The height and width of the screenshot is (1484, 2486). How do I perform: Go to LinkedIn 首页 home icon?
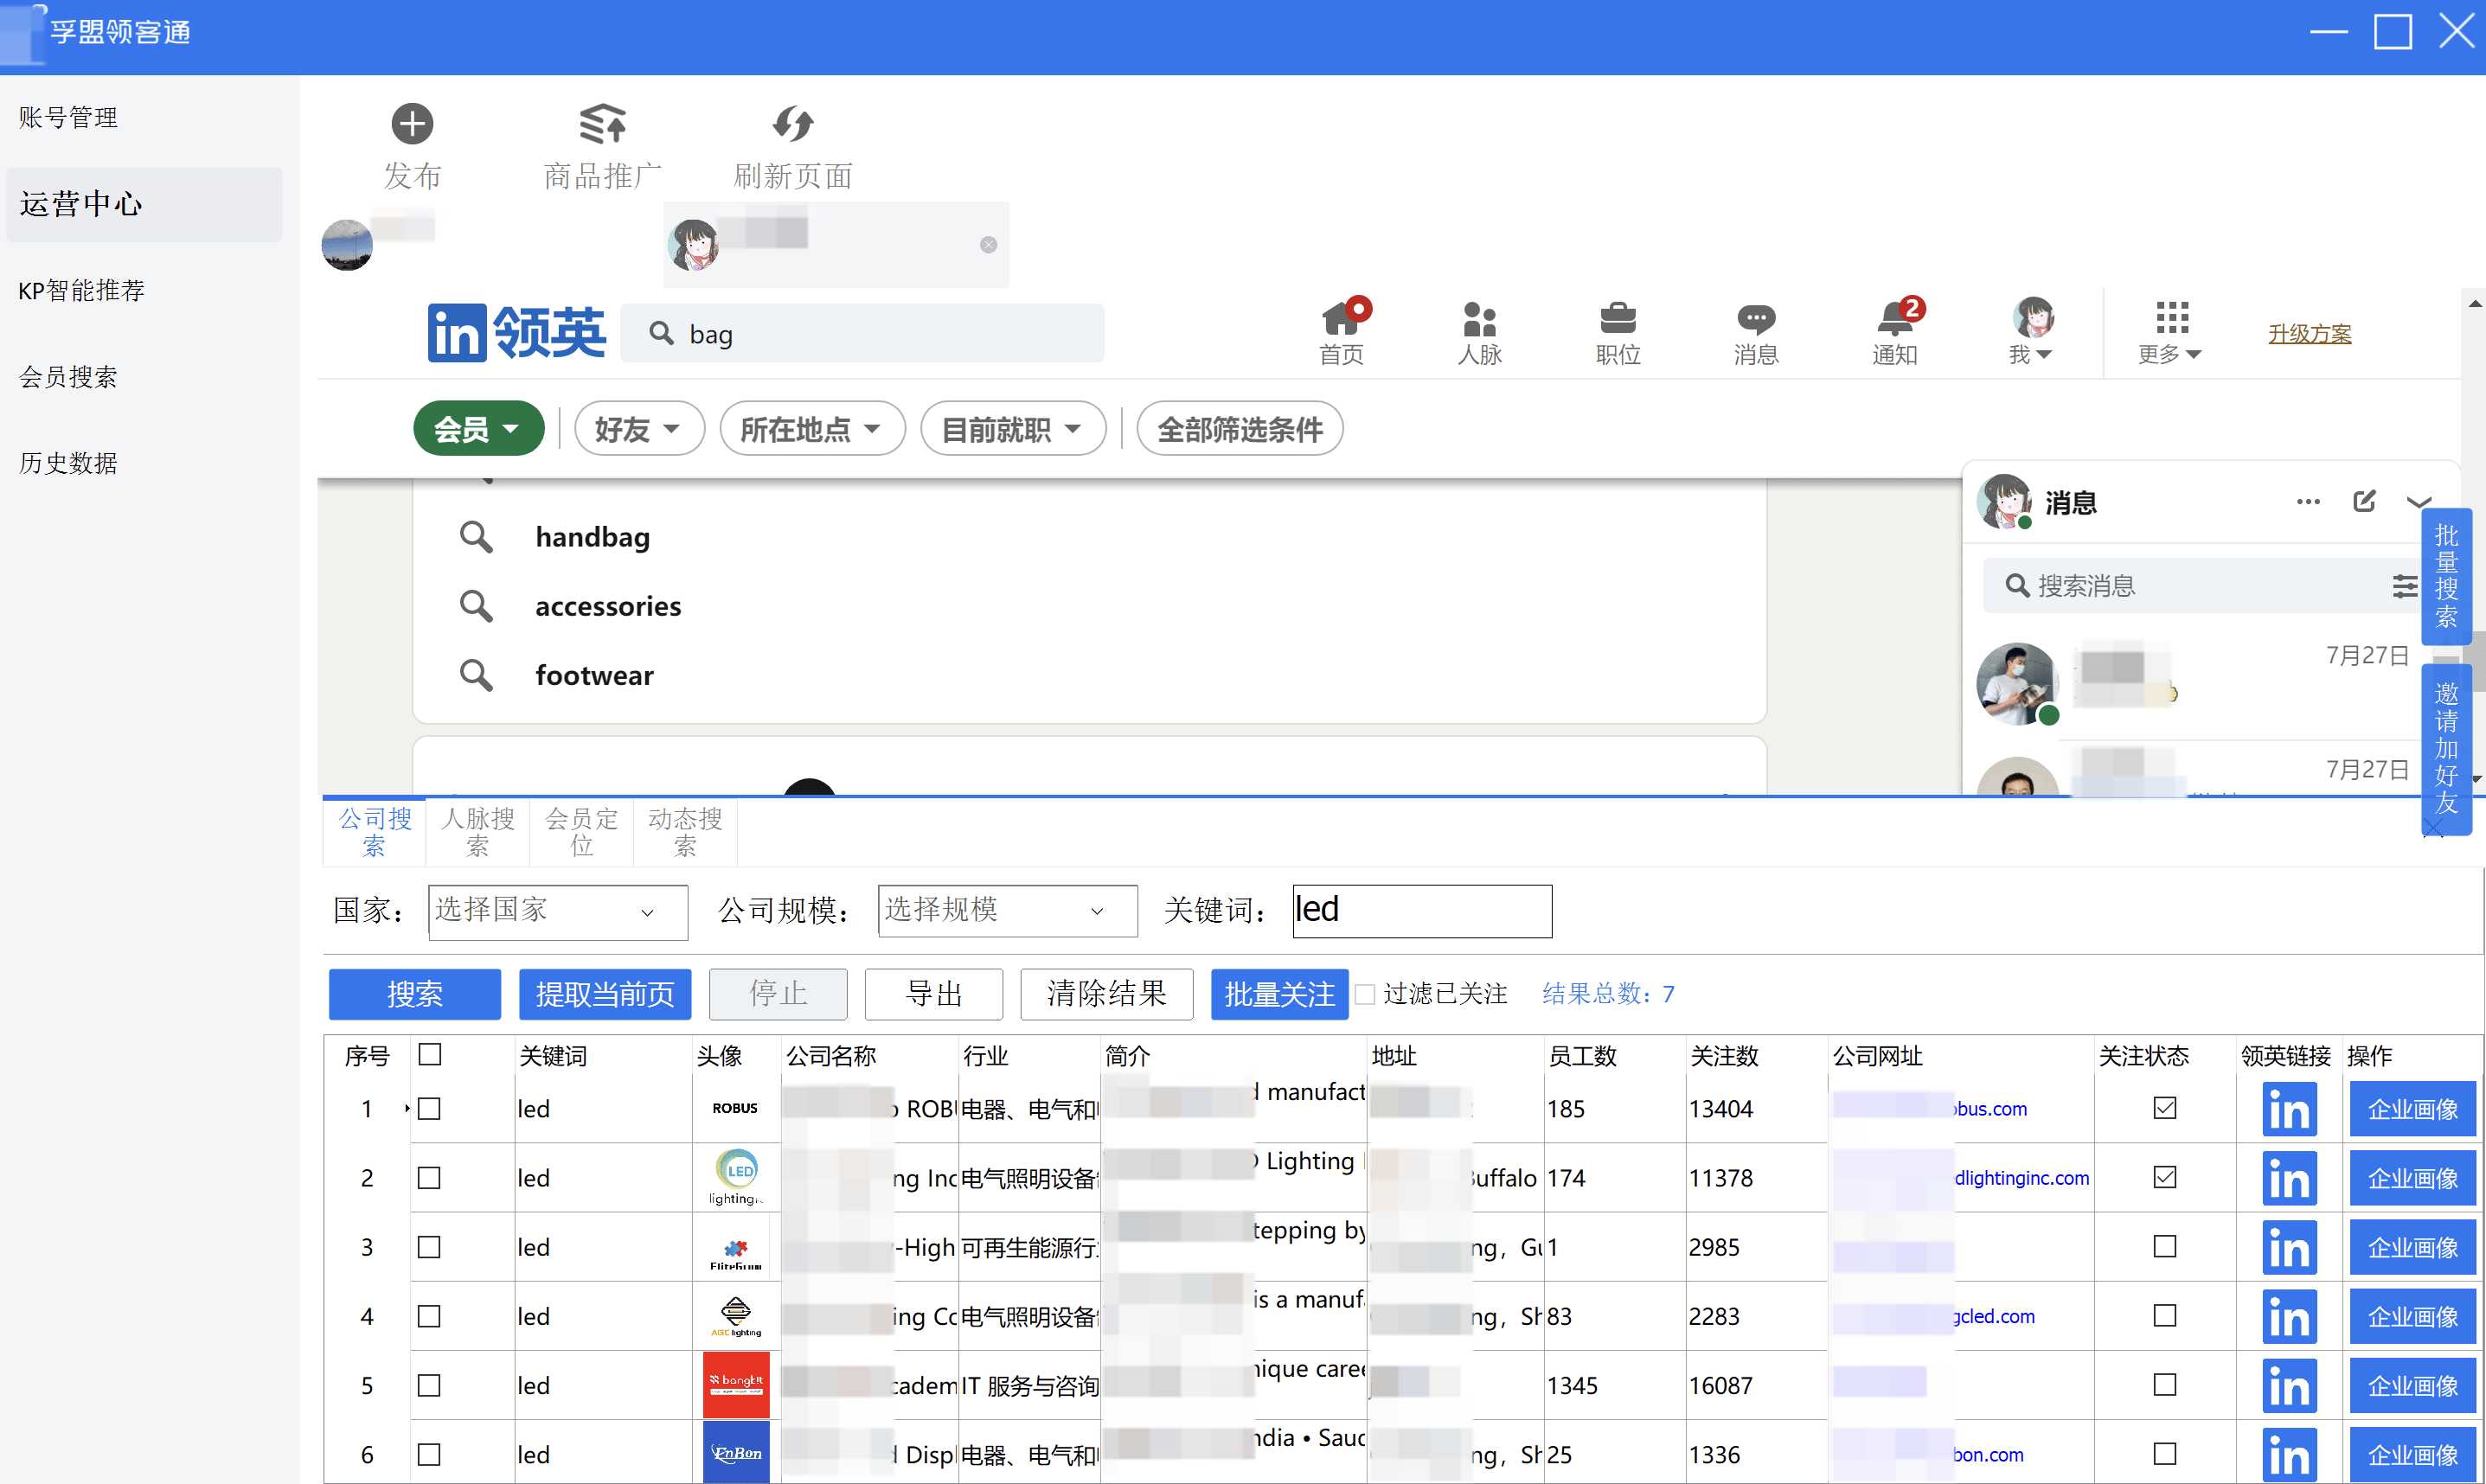click(x=1340, y=322)
